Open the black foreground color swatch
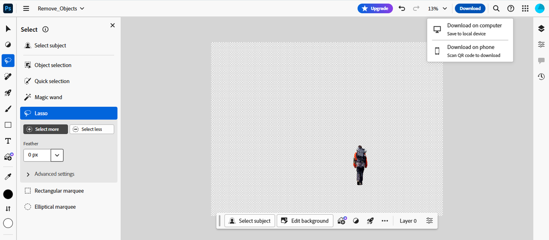 click(8, 194)
